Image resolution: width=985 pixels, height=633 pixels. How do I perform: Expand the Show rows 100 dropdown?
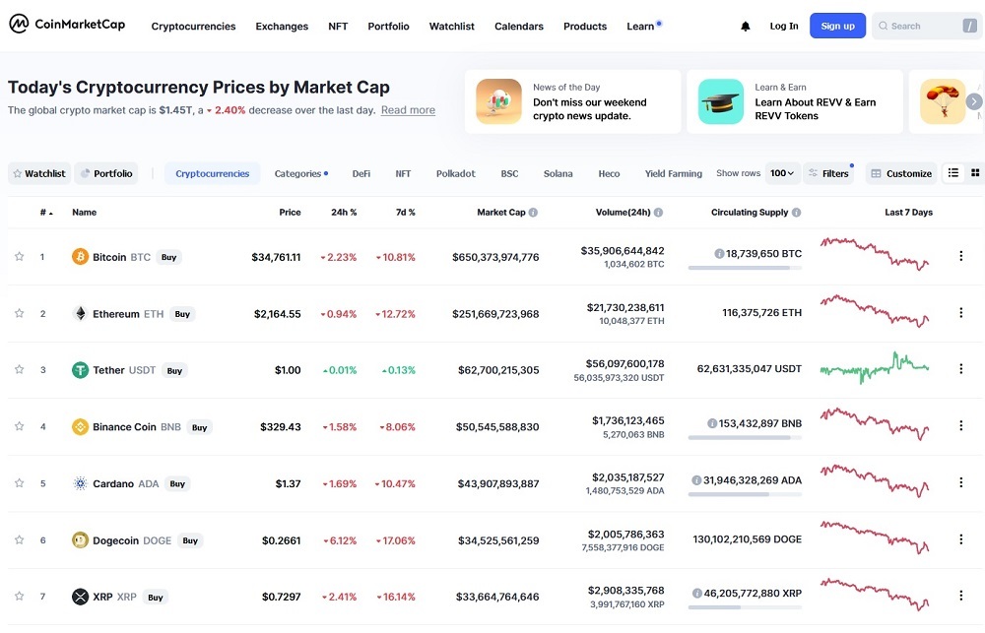(x=782, y=173)
